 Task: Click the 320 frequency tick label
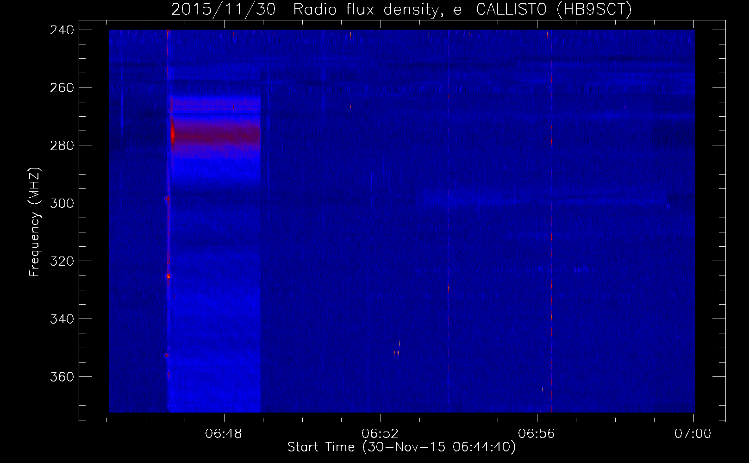62,262
